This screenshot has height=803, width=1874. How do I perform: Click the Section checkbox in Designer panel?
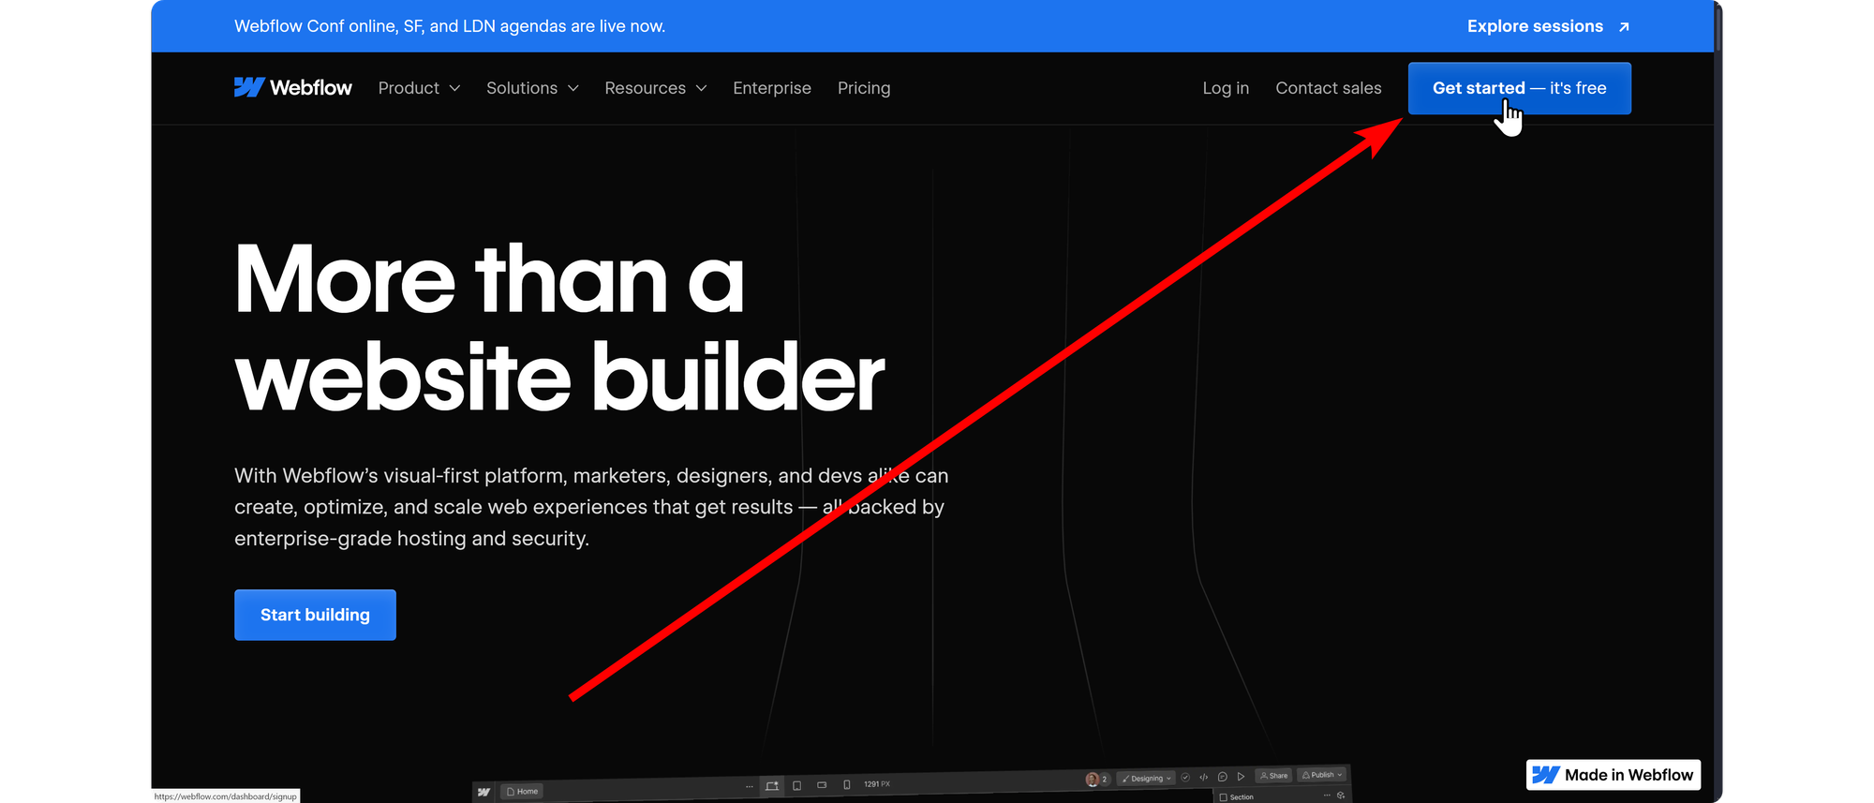point(1223,797)
